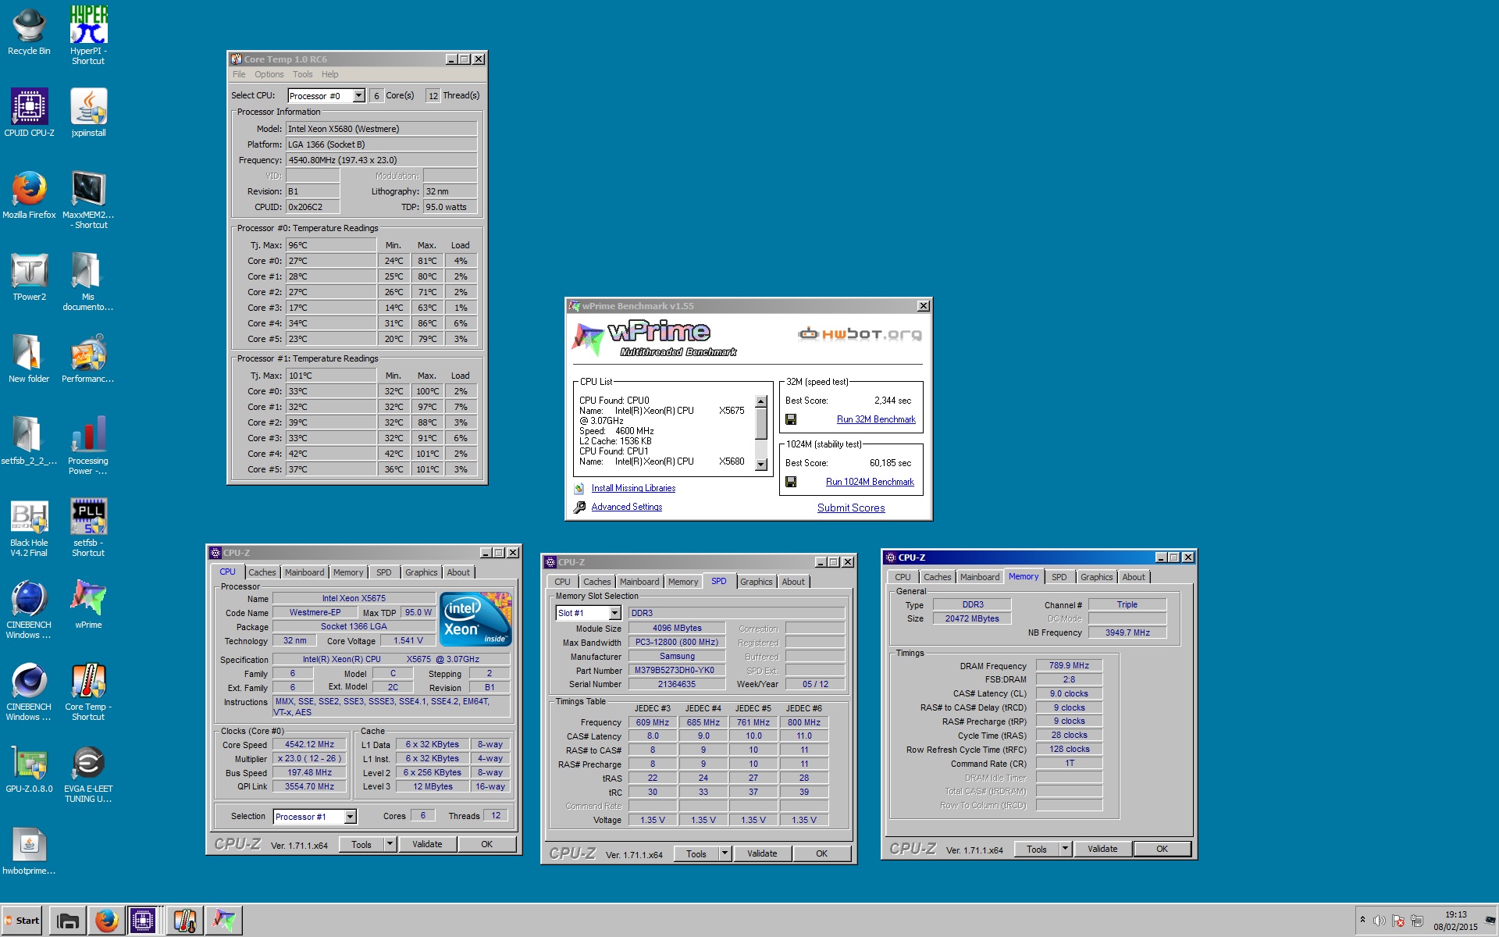Image resolution: width=1499 pixels, height=937 pixels.
Task: Open the New folder desktop icon
Action: pos(29,359)
